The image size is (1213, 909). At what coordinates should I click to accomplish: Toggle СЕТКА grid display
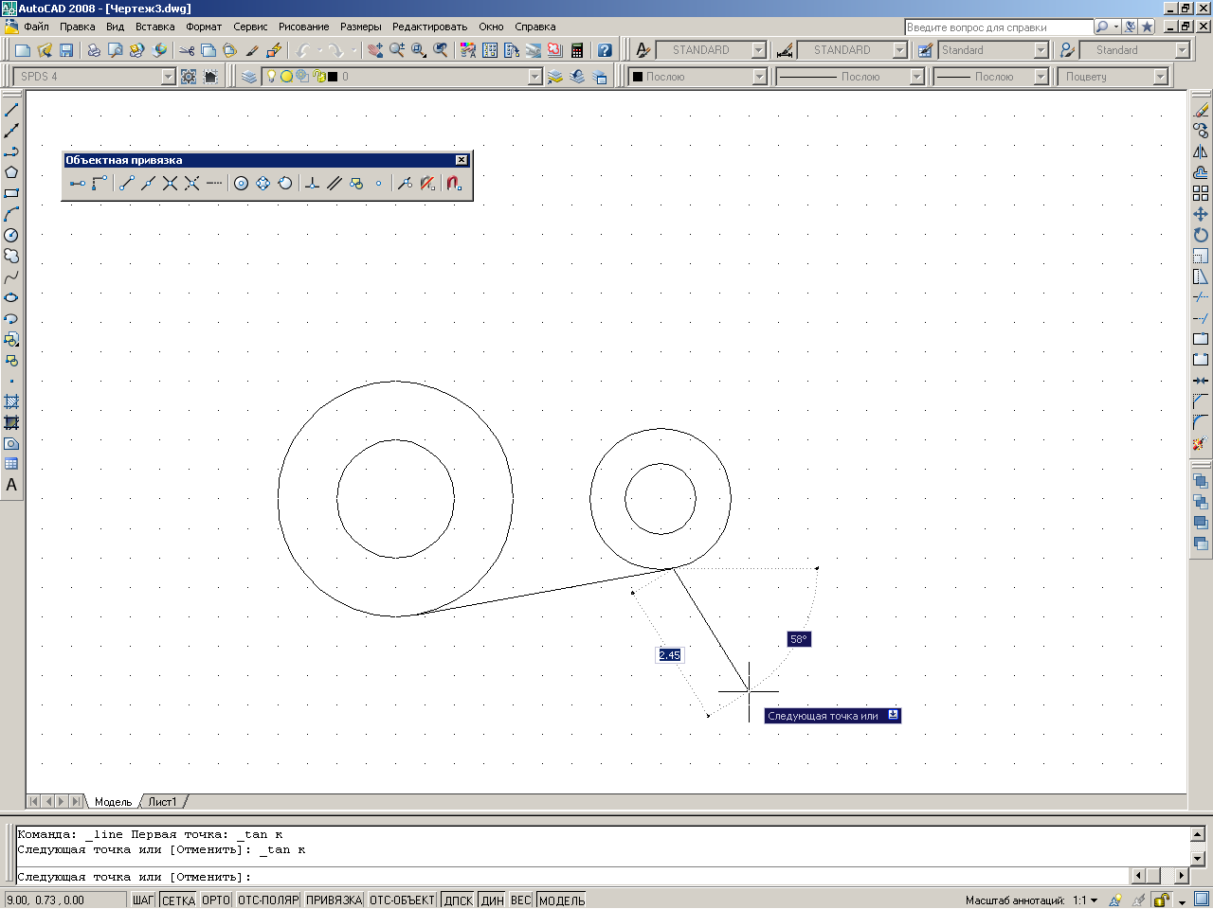[178, 900]
